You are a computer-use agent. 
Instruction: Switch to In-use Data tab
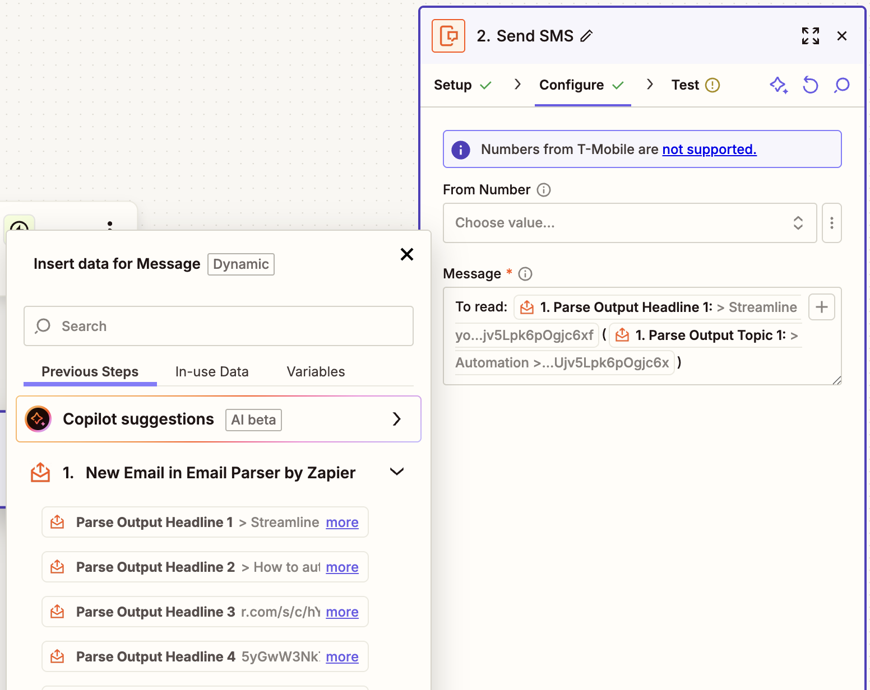[x=212, y=372]
